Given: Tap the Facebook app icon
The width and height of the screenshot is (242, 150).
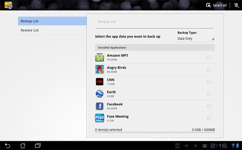Looking at the screenshot, I should pyautogui.click(x=100, y=106).
